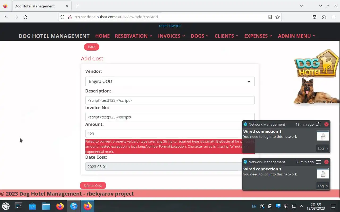Click the lock thumbnail in the 18 min ago notification
Image resolution: width=340 pixels, height=212 pixels.
click(x=323, y=136)
